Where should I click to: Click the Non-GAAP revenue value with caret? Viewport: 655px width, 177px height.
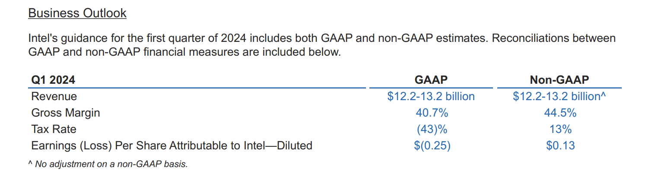coord(560,96)
